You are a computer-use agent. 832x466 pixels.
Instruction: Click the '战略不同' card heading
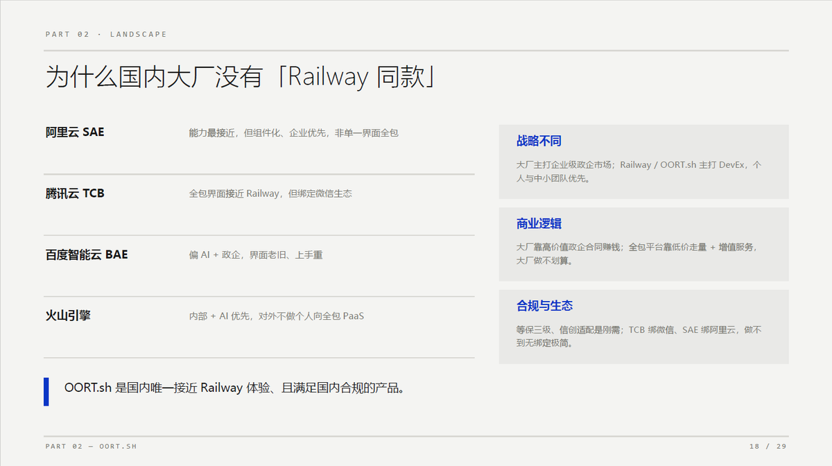(x=539, y=141)
